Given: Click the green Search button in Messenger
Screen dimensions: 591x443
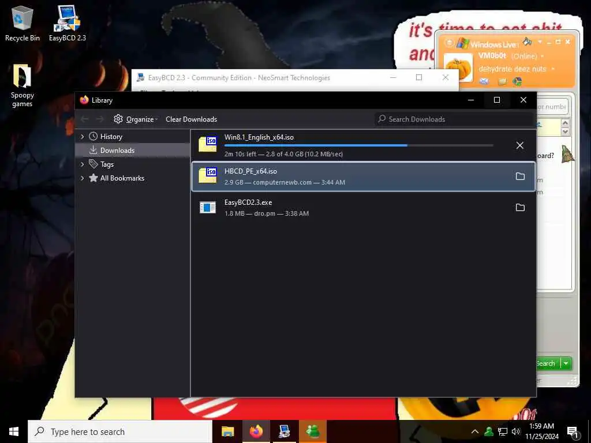Looking at the screenshot, I should pyautogui.click(x=548, y=363).
